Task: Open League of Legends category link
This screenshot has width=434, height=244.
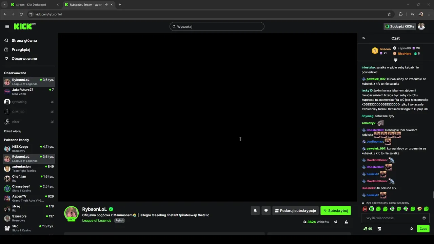Action: click(97, 221)
